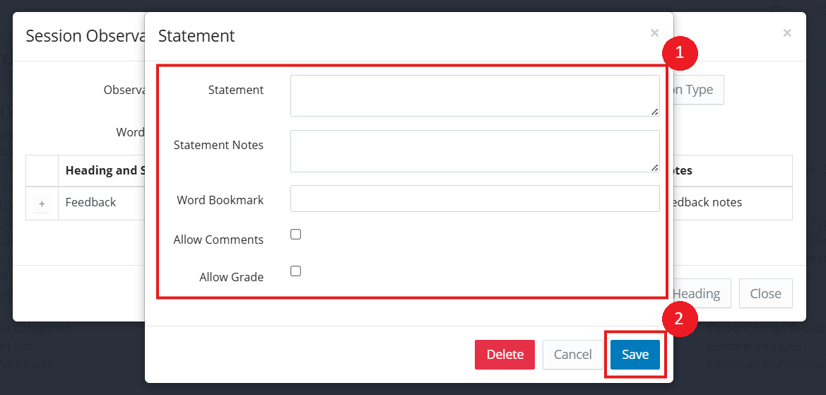Focus the Statement text area
This screenshot has width=826, height=395.
click(474, 95)
